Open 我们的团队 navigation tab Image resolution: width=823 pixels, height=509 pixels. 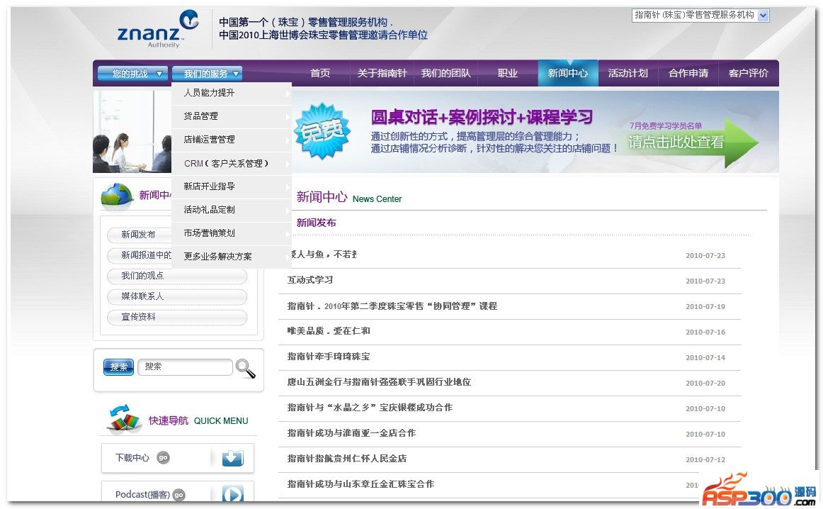pos(446,73)
